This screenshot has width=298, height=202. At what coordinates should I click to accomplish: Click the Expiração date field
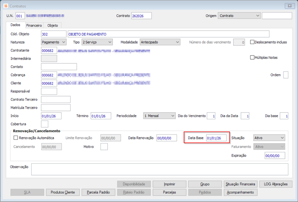tap(275, 155)
